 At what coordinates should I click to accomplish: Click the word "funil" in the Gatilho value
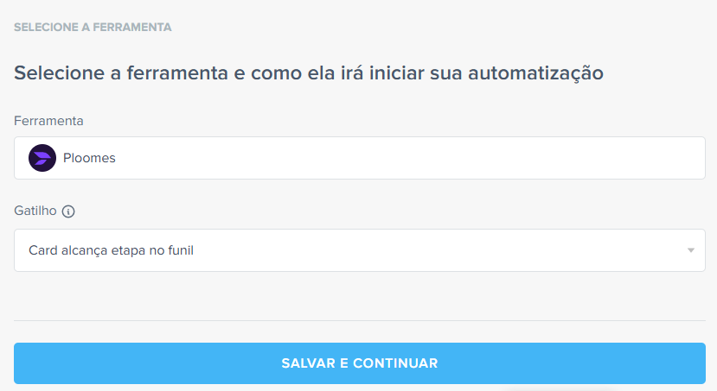[179, 250]
